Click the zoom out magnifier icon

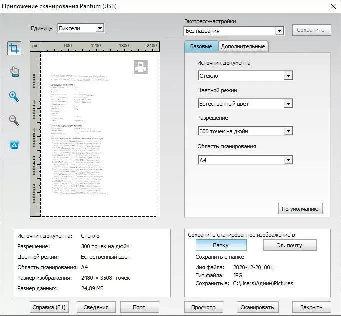[x=14, y=120]
